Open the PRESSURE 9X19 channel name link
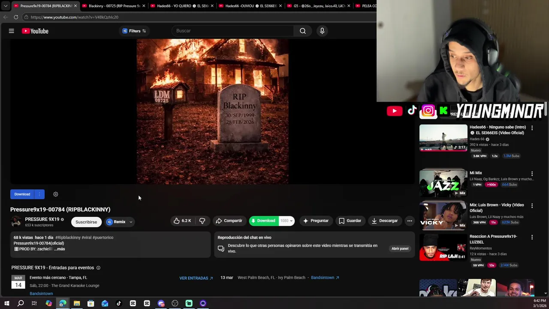 [x=42, y=219]
